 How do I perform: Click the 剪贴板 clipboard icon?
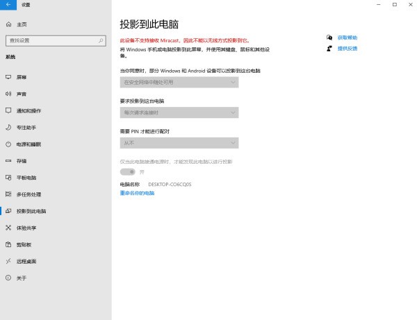tap(8, 244)
